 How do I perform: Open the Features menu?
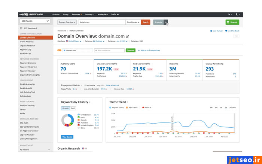[56, 15]
